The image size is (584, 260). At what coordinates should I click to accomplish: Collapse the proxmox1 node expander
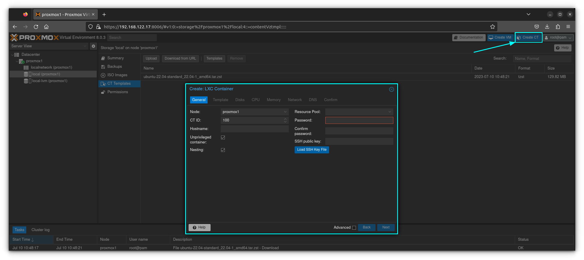(x=17, y=61)
